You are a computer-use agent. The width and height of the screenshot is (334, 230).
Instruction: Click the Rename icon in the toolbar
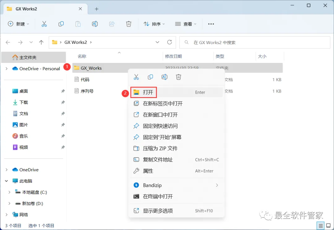(x=95, y=24)
